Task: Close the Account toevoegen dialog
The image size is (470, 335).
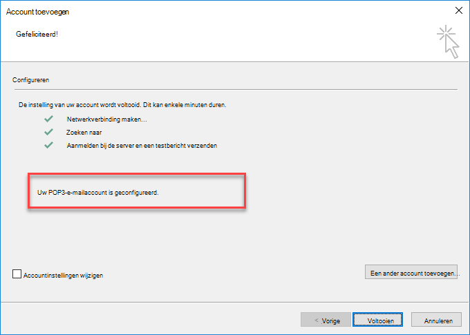Action: (x=459, y=10)
